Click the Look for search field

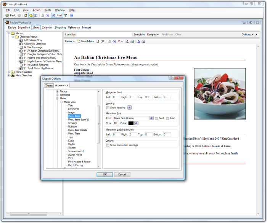pos(104,35)
